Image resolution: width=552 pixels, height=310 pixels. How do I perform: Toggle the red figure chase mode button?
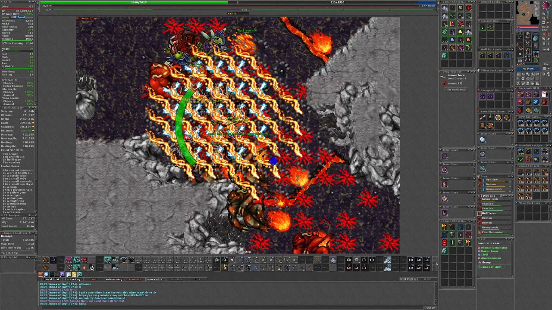tap(549, 34)
